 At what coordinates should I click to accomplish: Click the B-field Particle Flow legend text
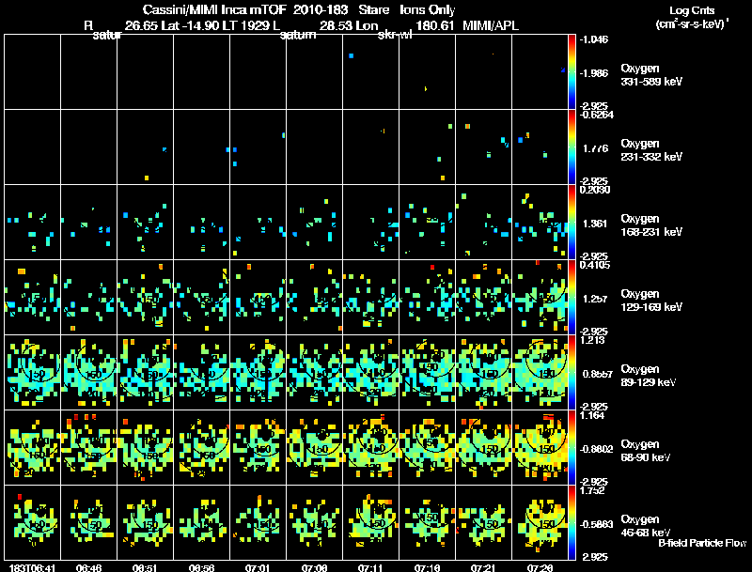[702, 543]
